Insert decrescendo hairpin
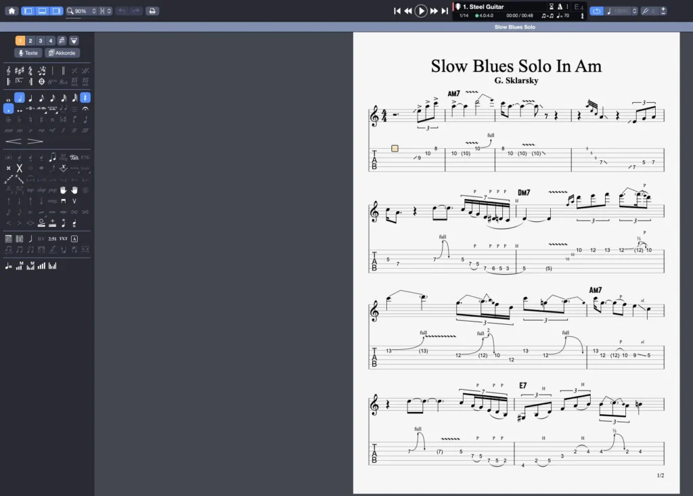The height and width of the screenshot is (496, 693). (35, 141)
